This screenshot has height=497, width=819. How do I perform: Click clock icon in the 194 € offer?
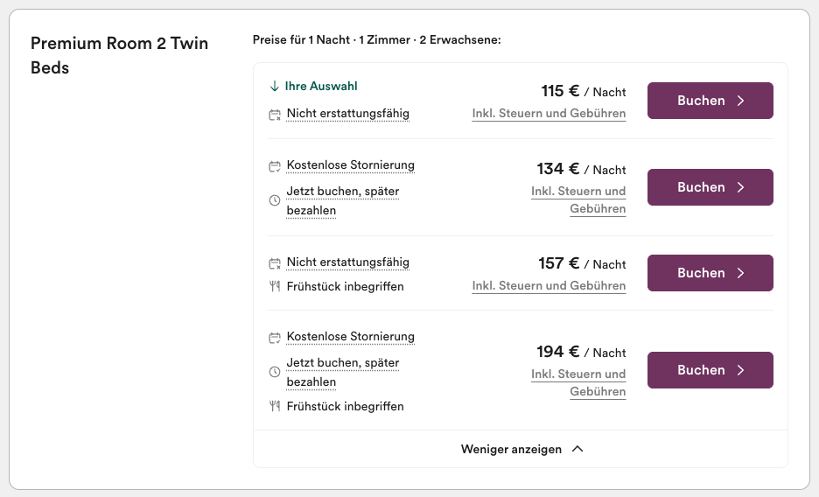(275, 372)
